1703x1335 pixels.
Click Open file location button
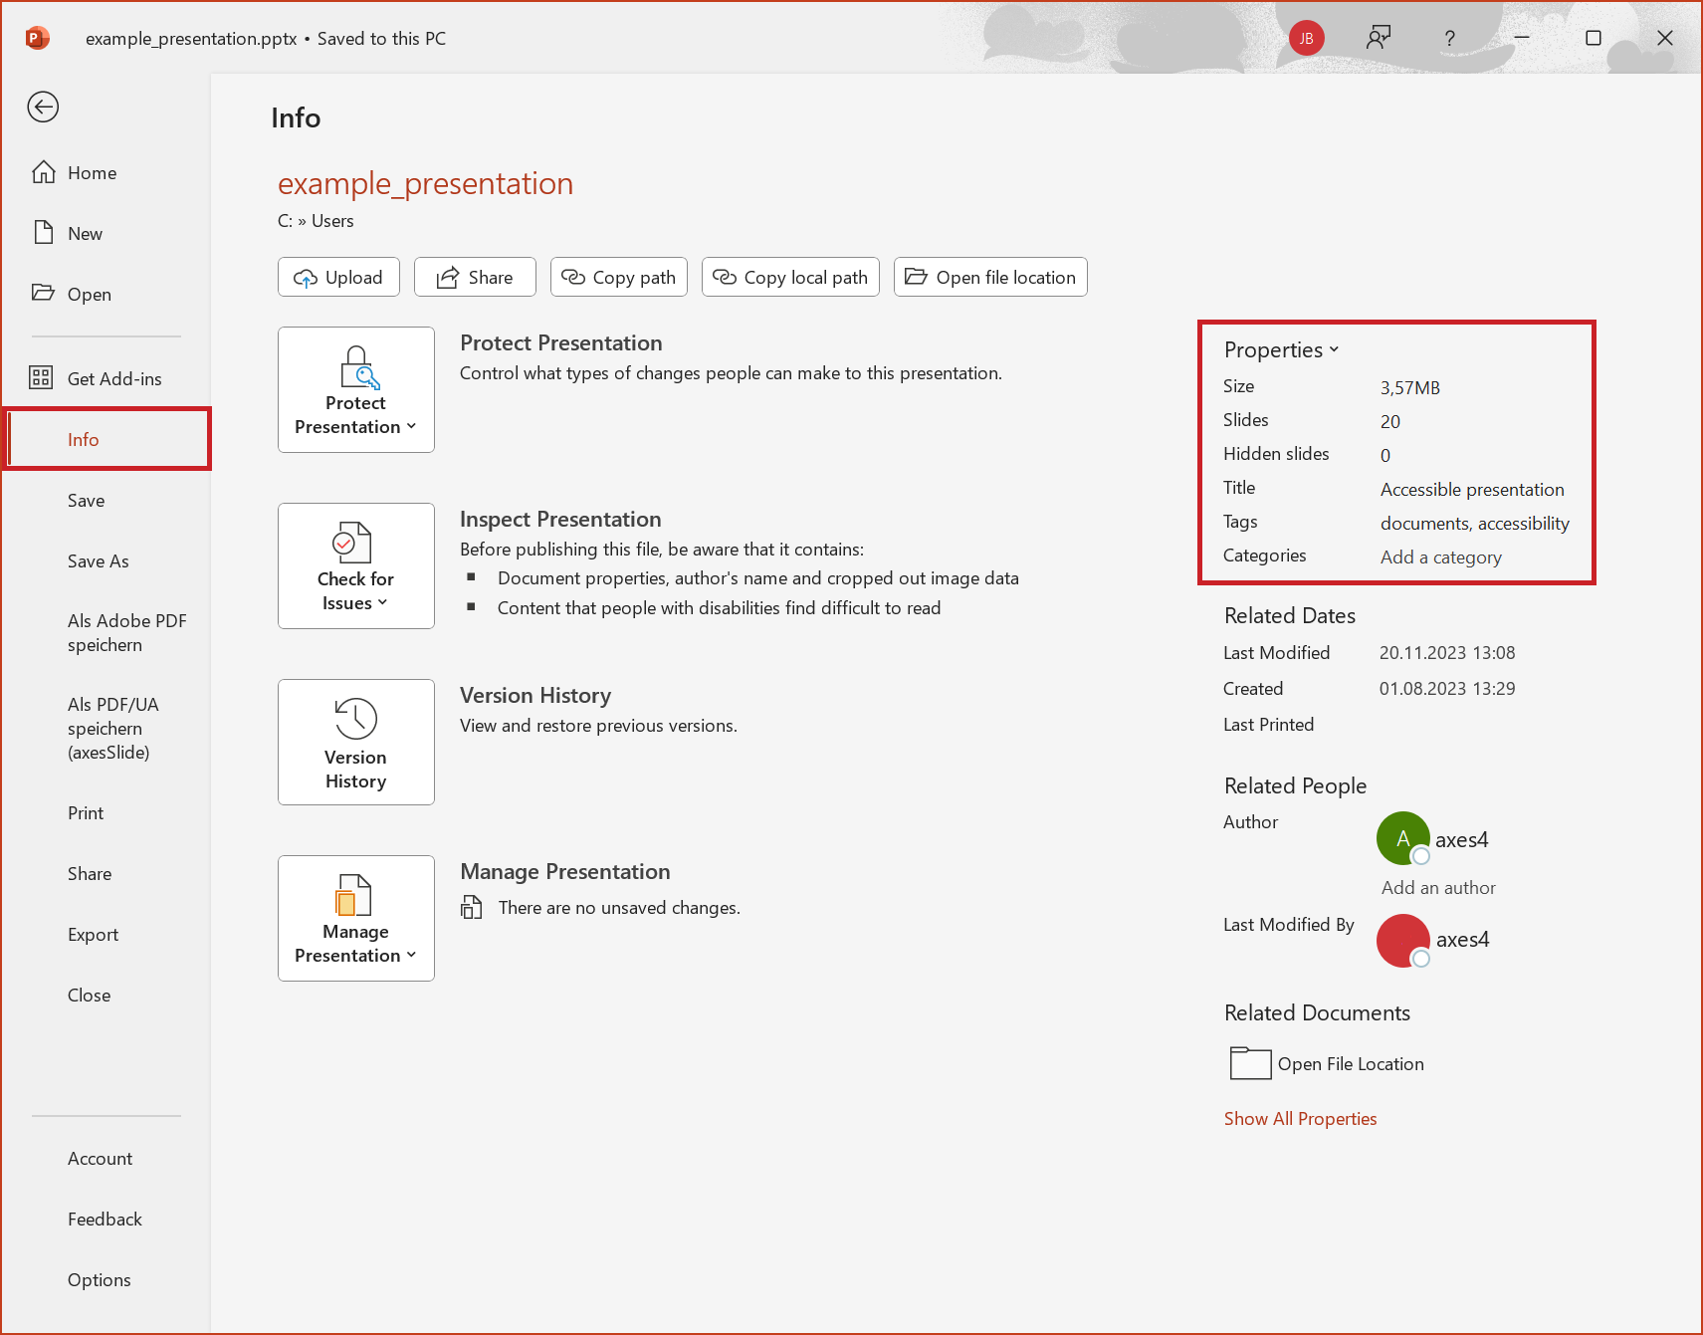pos(990,278)
